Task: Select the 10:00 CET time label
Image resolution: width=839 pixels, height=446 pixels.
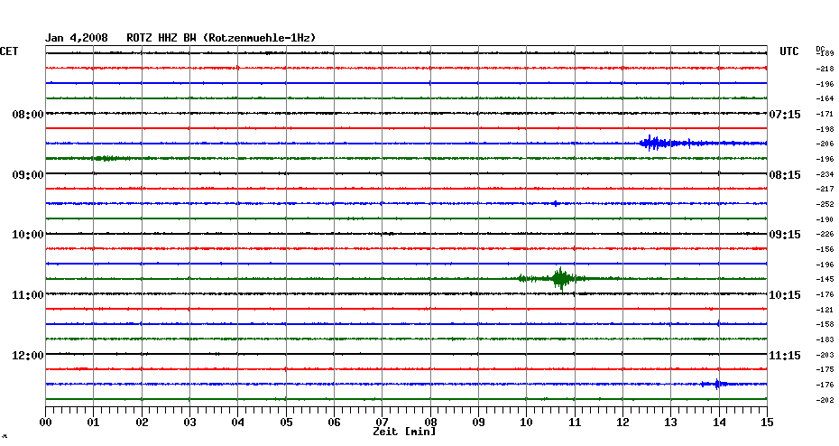Action: [x=28, y=235]
